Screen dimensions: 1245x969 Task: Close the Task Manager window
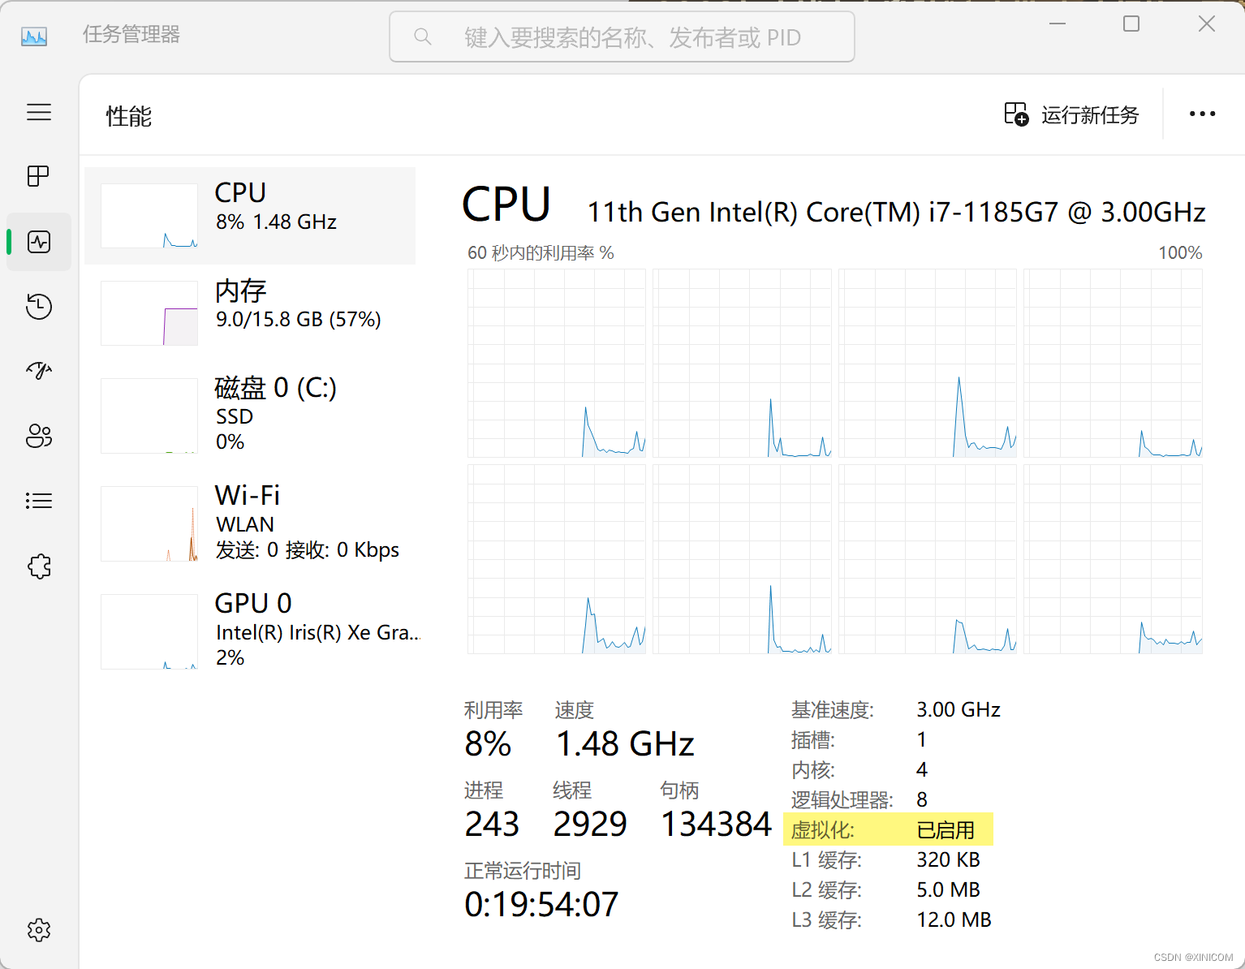[x=1207, y=24]
